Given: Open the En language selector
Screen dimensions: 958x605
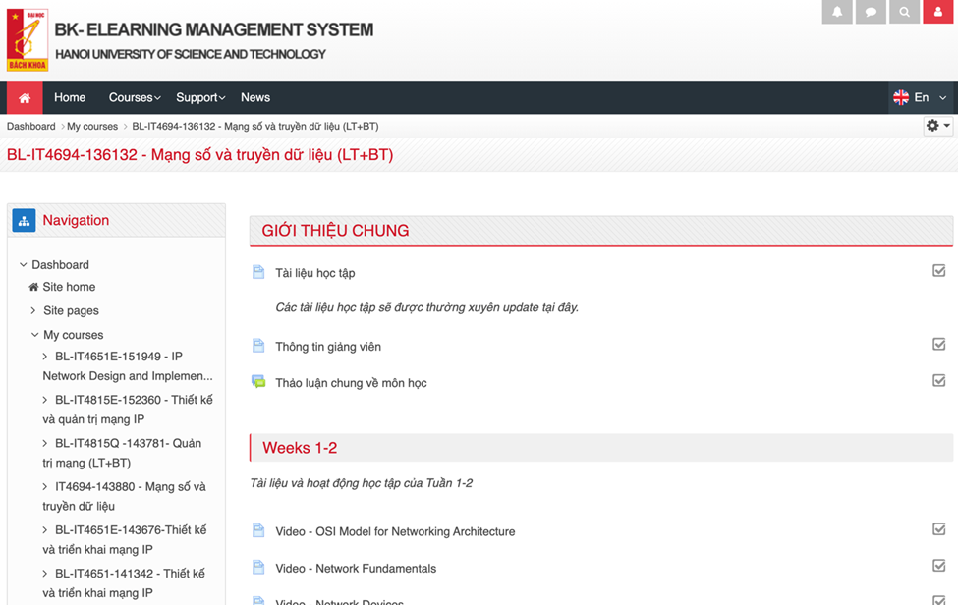Looking at the screenshot, I should click(920, 97).
